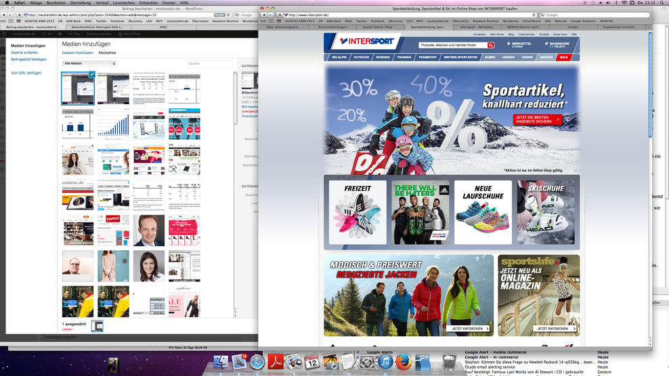
Task: Go back in Intersport Safari window
Action: [x=264, y=15]
